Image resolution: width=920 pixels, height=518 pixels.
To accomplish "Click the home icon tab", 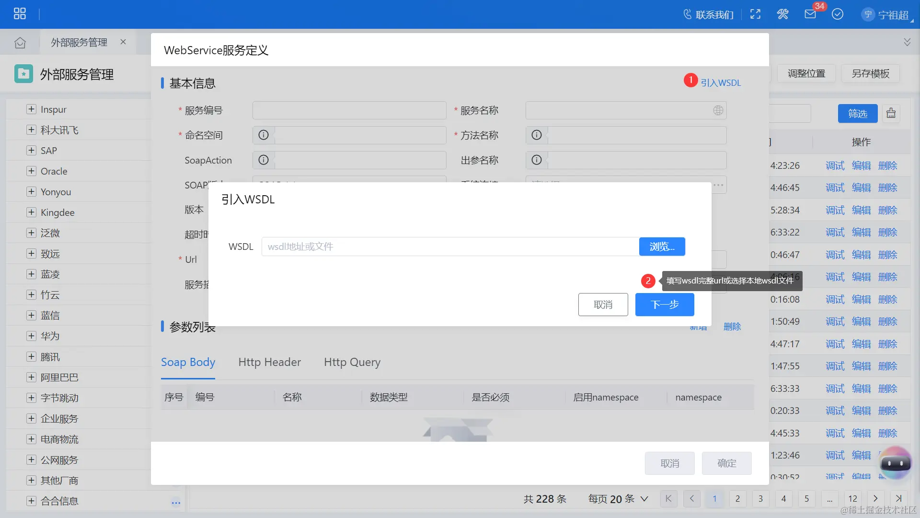I will (x=20, y=43).
